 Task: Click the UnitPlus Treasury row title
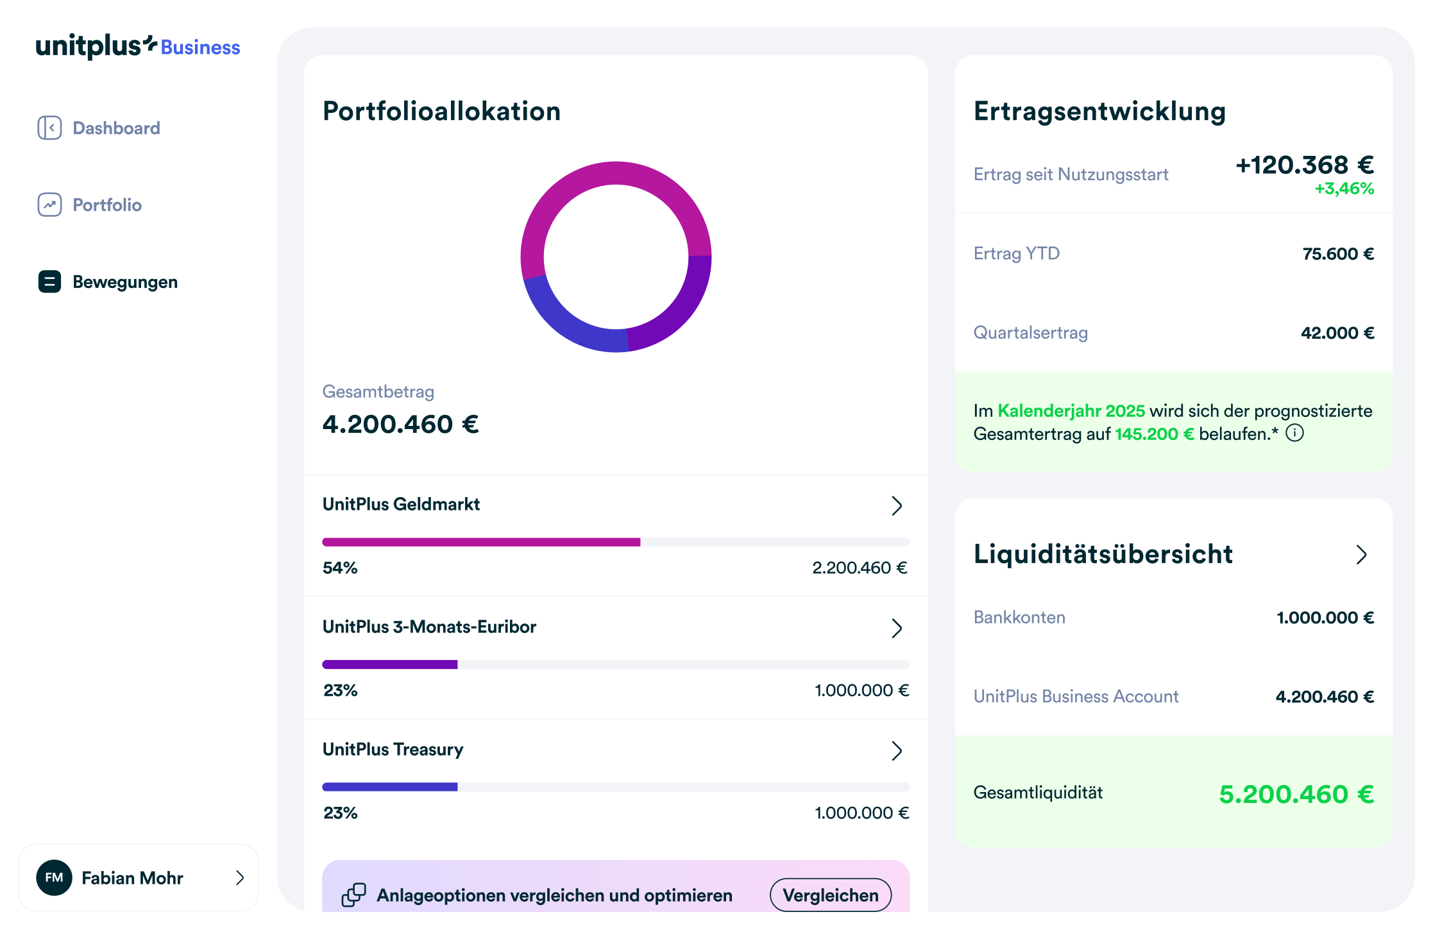tap(393, 749)
